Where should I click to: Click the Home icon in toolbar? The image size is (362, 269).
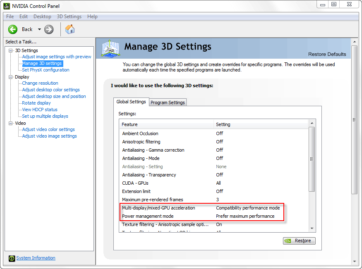point(70,29)
